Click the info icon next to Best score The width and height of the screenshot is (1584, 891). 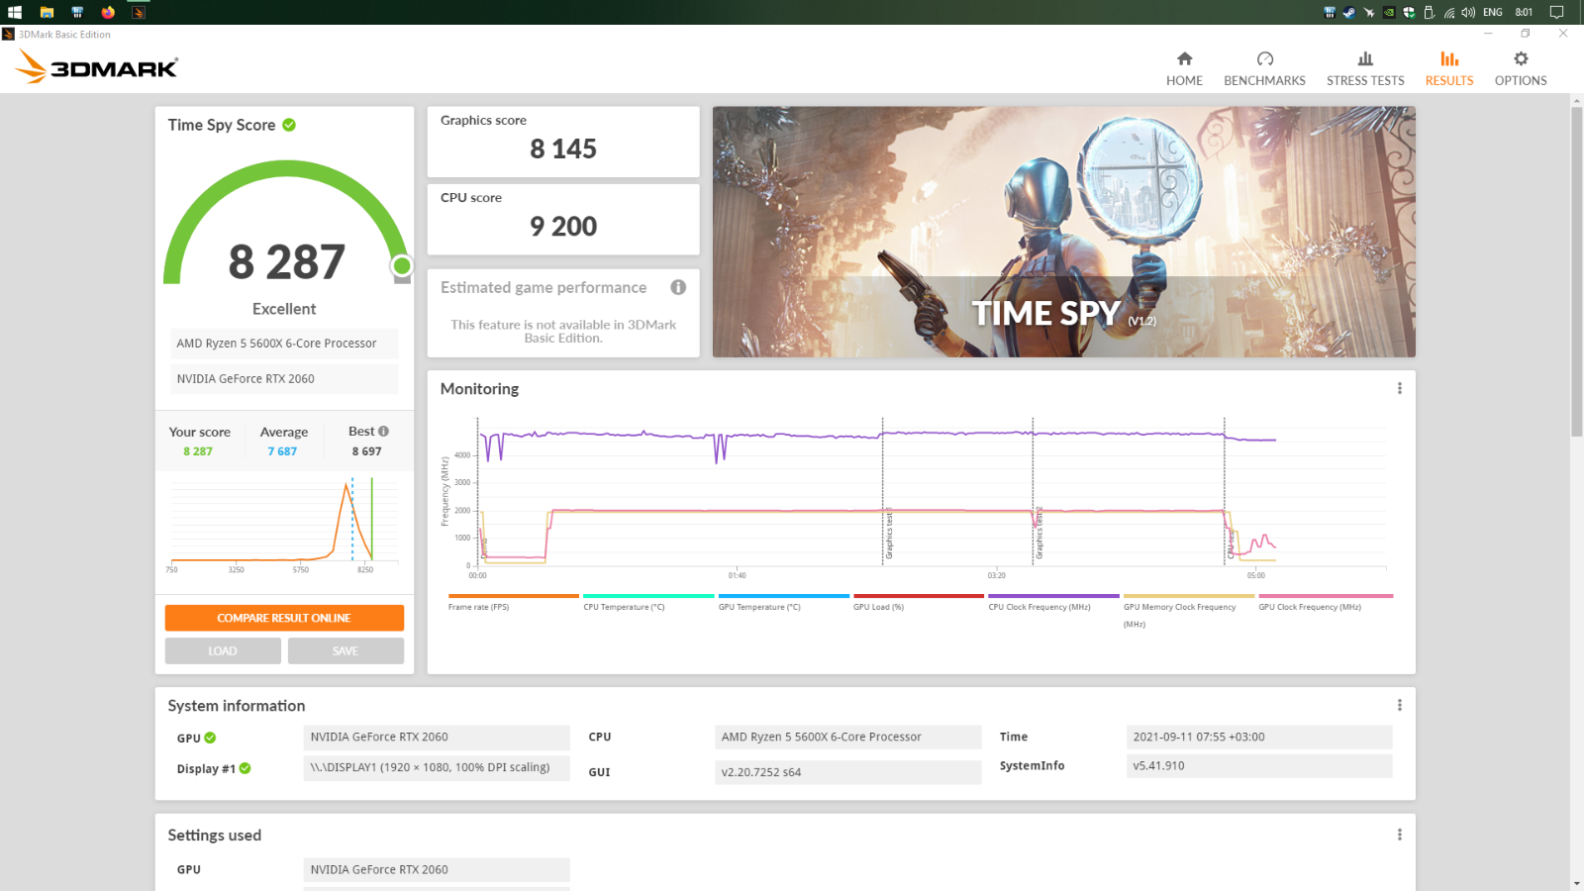[383, 432]
